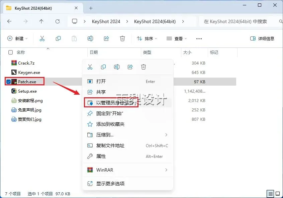Sort by 日期 column header
The width and height of the screenshot is (283, 198).
[x=94, y=52]
